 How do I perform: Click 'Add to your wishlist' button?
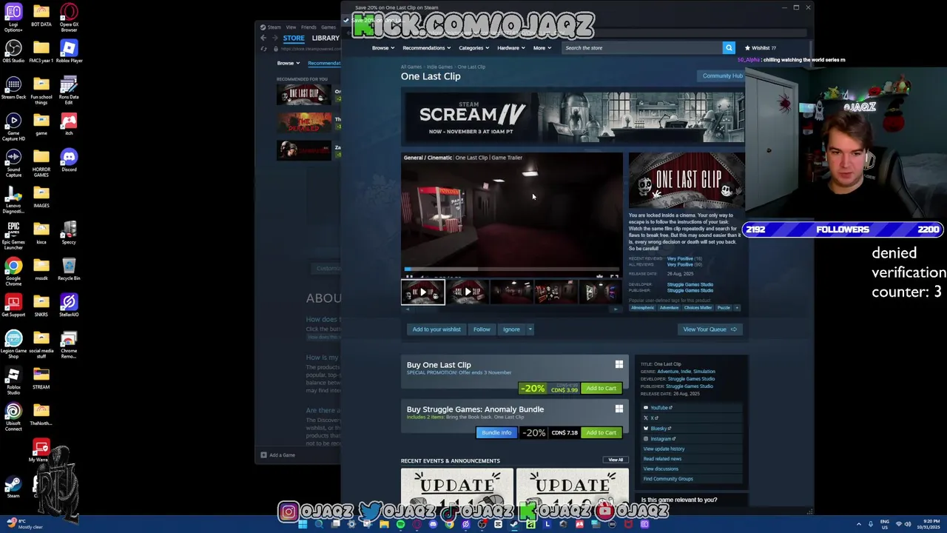[x=437, y=329]
